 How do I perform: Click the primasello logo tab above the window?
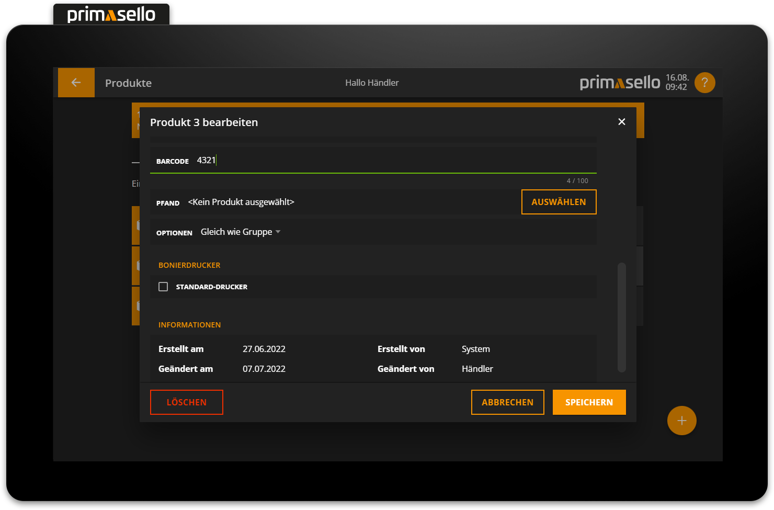point(111,15)
